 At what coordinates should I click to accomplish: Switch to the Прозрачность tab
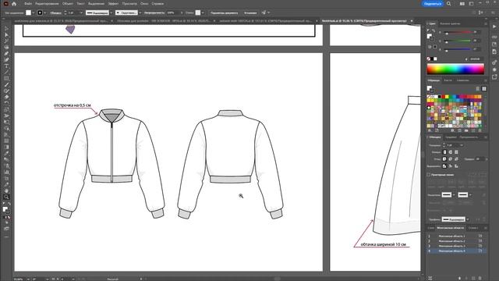point(469,137)
